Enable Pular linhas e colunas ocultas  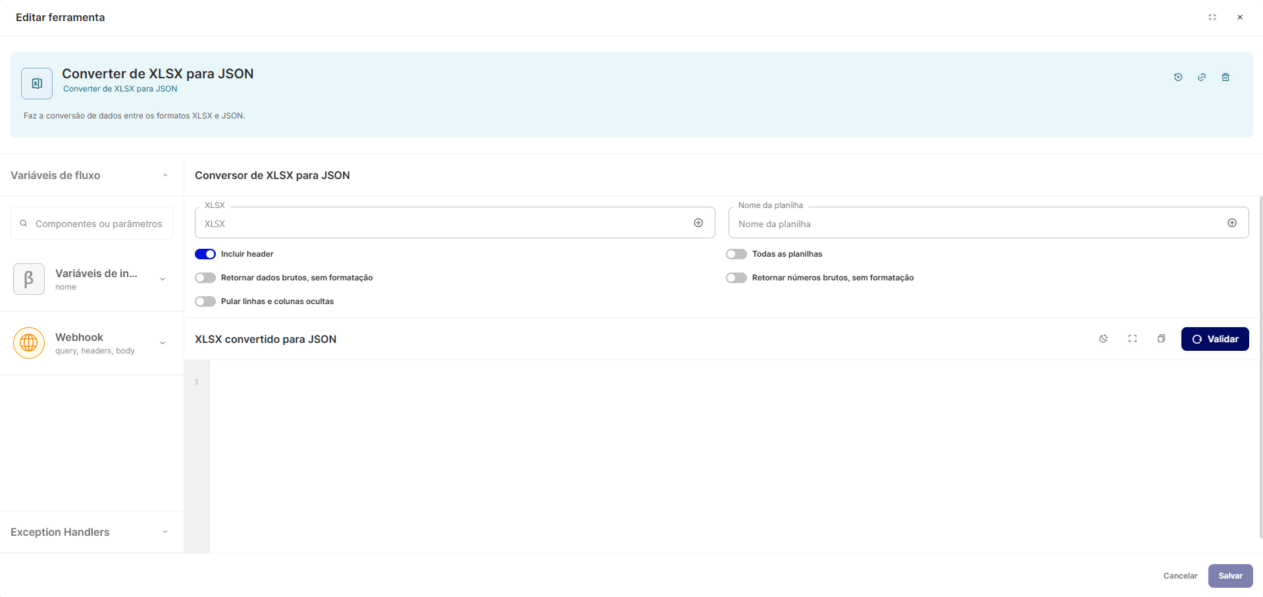(x=205, y=301)
